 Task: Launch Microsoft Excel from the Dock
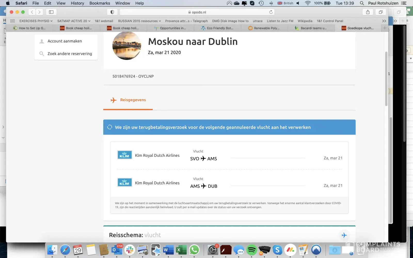click(181, 250)
